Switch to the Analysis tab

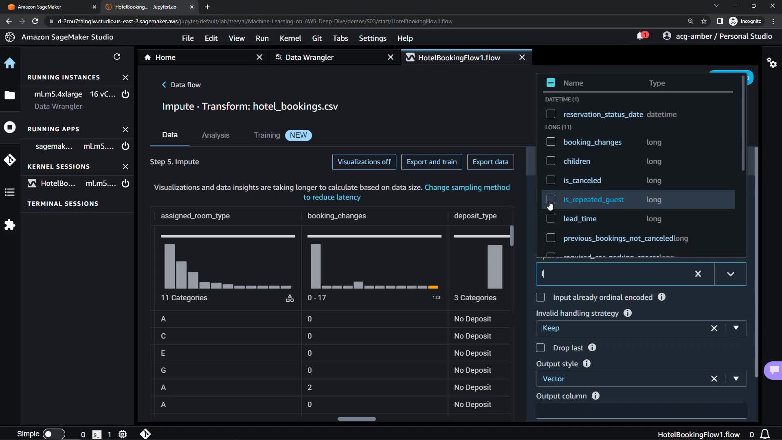(x=215, y=135)
